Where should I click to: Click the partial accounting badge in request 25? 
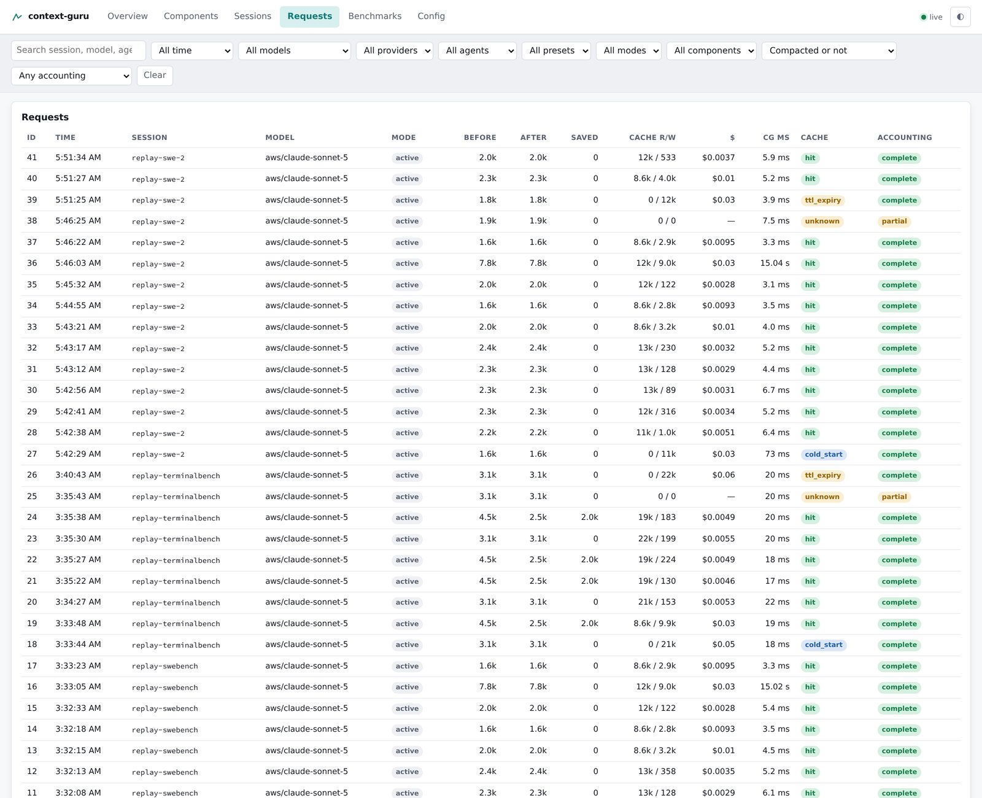(894, 497)
